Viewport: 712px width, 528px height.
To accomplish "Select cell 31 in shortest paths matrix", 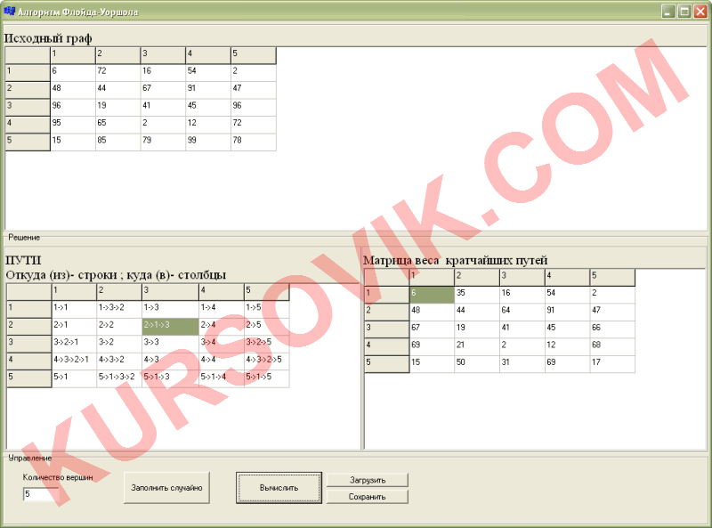I will pyautogui.click(x=522, y=364).
